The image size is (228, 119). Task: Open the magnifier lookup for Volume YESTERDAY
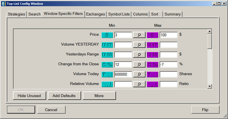tap(139, 45)
